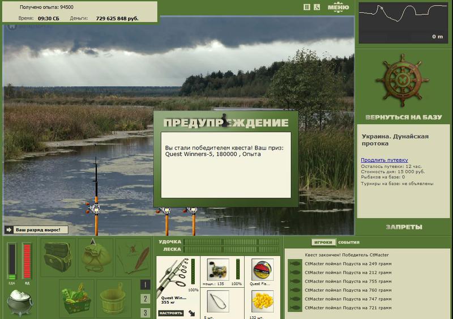Open the fish keepnet sack icon
This screenshot has width=453, height=319.
pos(96,257)
